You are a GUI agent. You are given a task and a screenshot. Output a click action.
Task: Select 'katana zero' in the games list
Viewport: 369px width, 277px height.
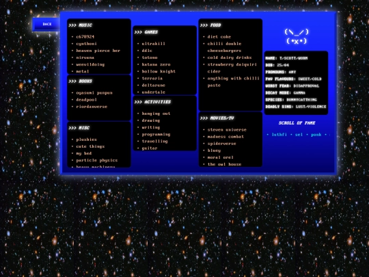(x=156, y=64)
